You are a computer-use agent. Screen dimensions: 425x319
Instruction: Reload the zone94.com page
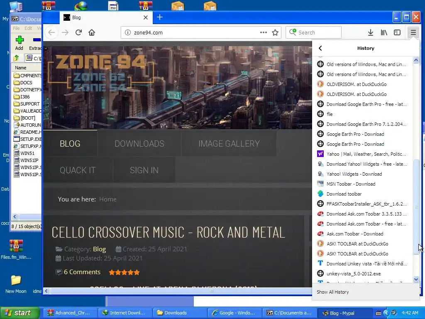[x=78, y=32]
